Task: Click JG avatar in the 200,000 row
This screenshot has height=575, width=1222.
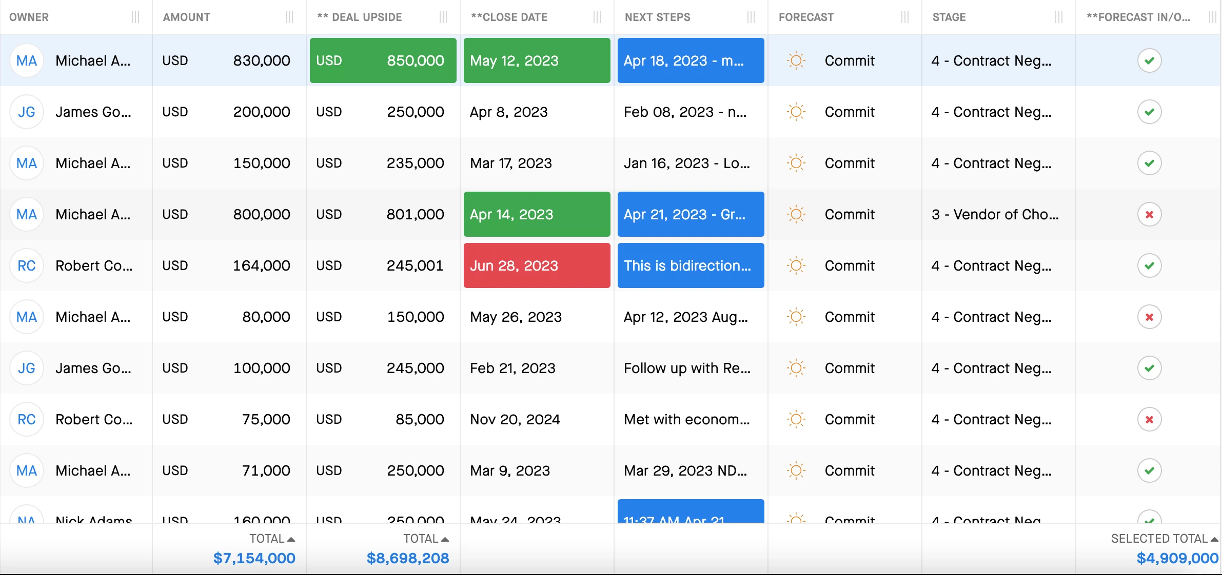Action: pos(27,112)
